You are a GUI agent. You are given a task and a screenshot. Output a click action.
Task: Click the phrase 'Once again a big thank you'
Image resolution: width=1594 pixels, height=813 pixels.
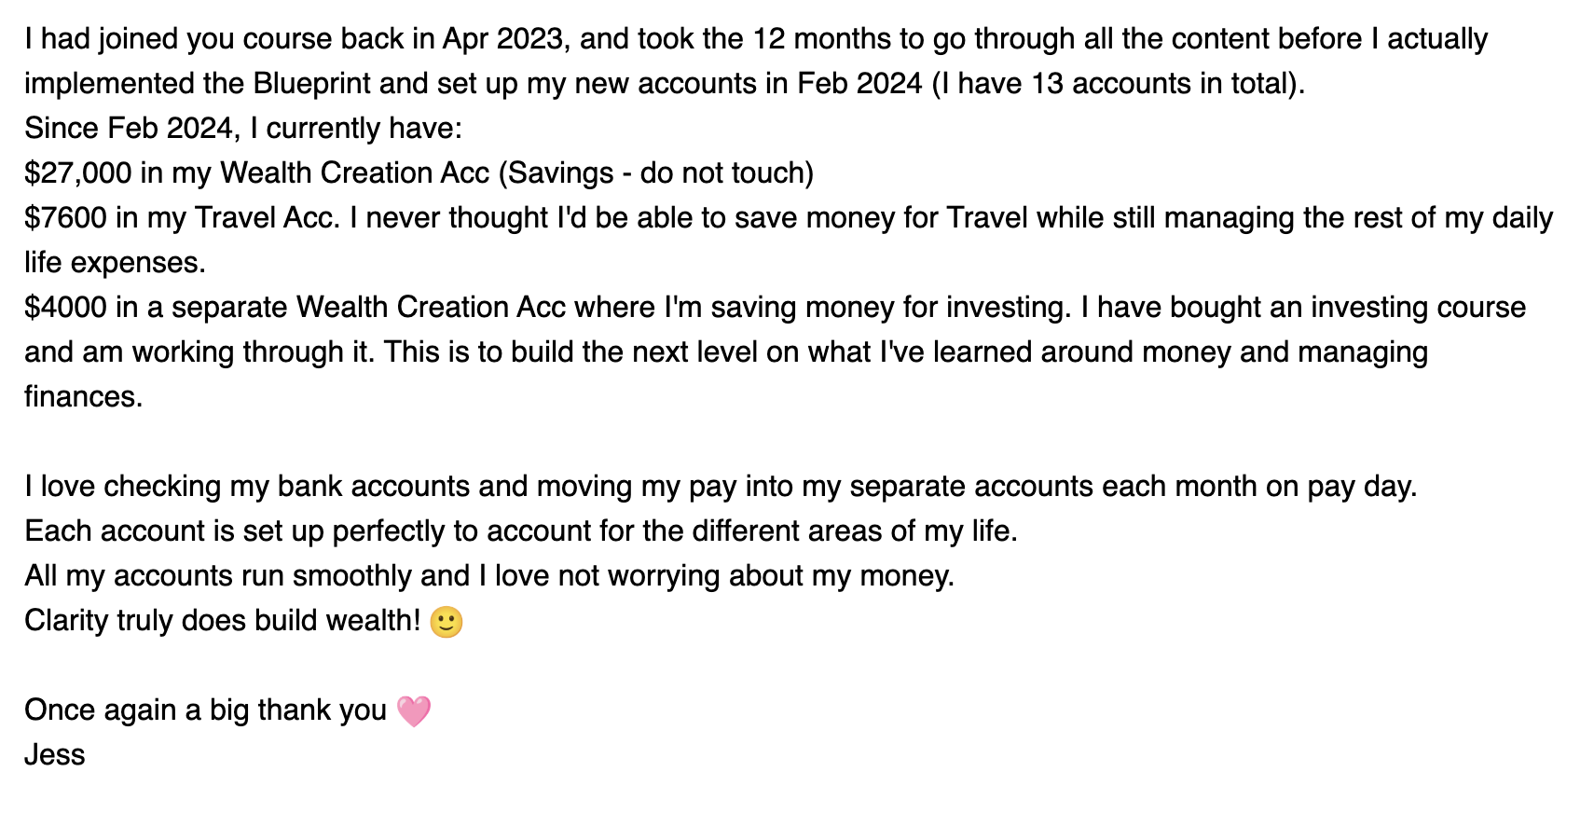[x=205, y=710]
